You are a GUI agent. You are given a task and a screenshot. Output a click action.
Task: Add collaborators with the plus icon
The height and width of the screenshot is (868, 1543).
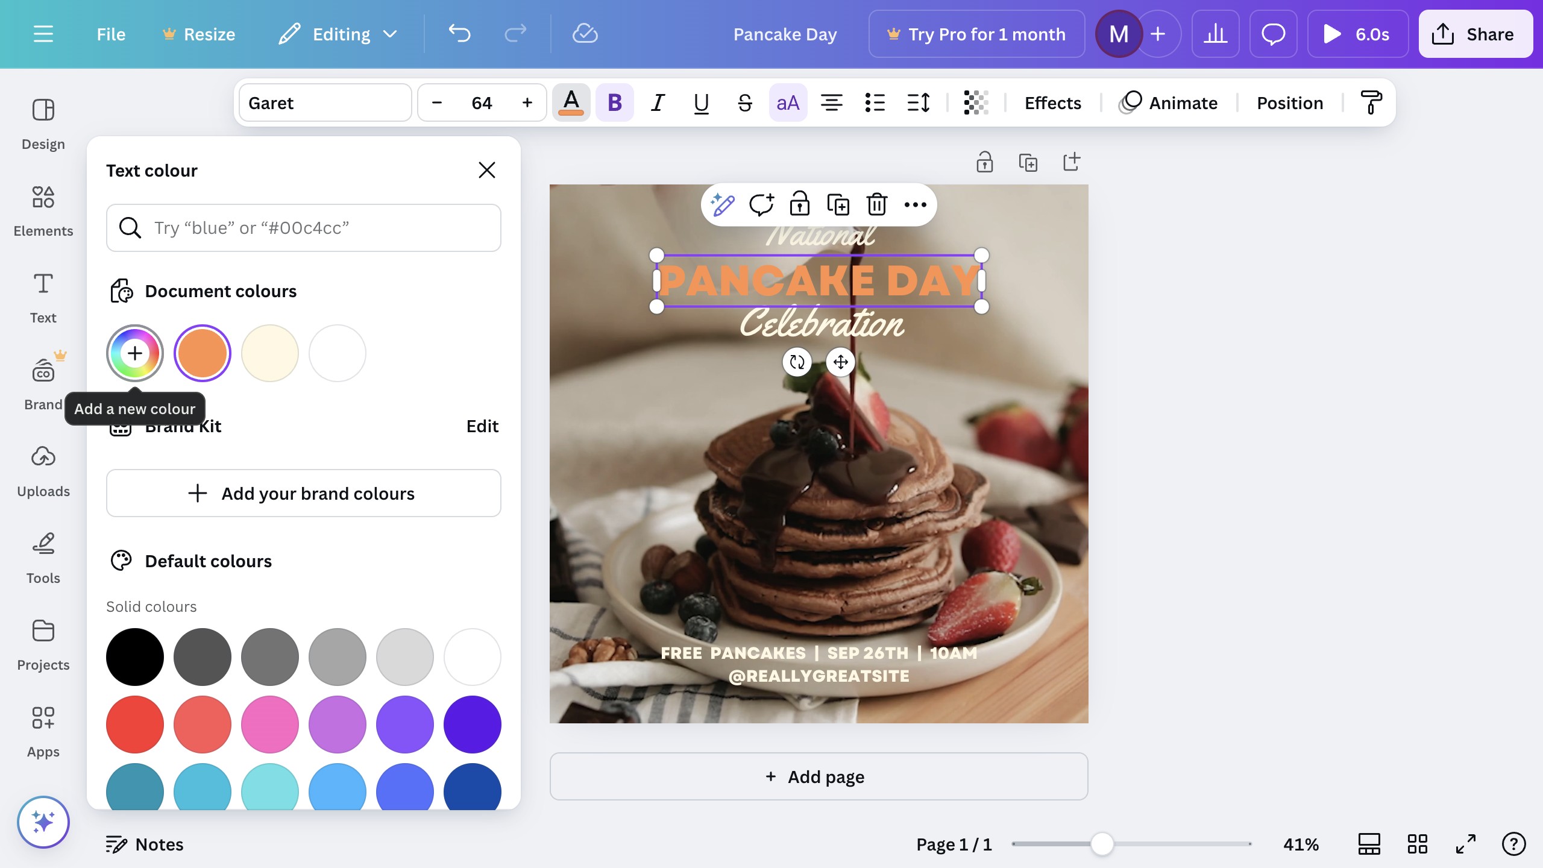coord(1158,34)
